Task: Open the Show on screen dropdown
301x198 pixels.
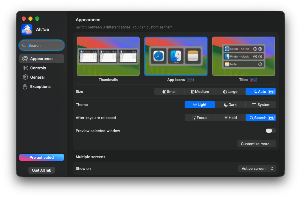Action: (x=257, y=168)
